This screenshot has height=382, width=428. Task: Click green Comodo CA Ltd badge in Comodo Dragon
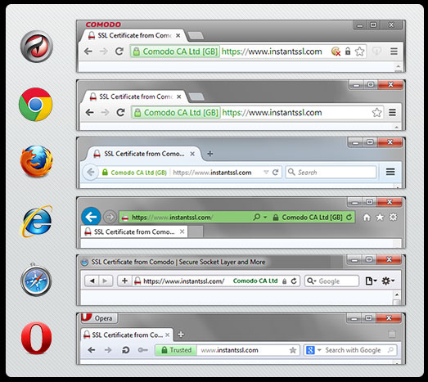(x=175, y=52)
